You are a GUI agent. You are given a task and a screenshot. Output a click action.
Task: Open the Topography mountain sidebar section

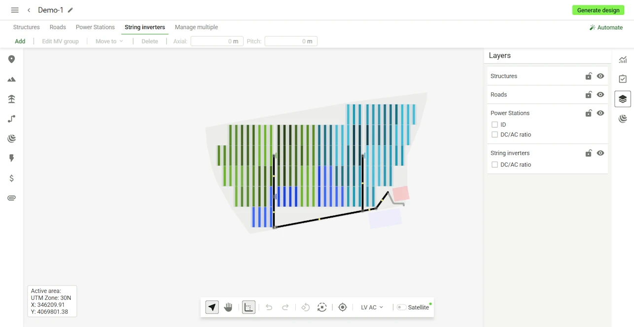pyautogui.click(x=11, y=79)
